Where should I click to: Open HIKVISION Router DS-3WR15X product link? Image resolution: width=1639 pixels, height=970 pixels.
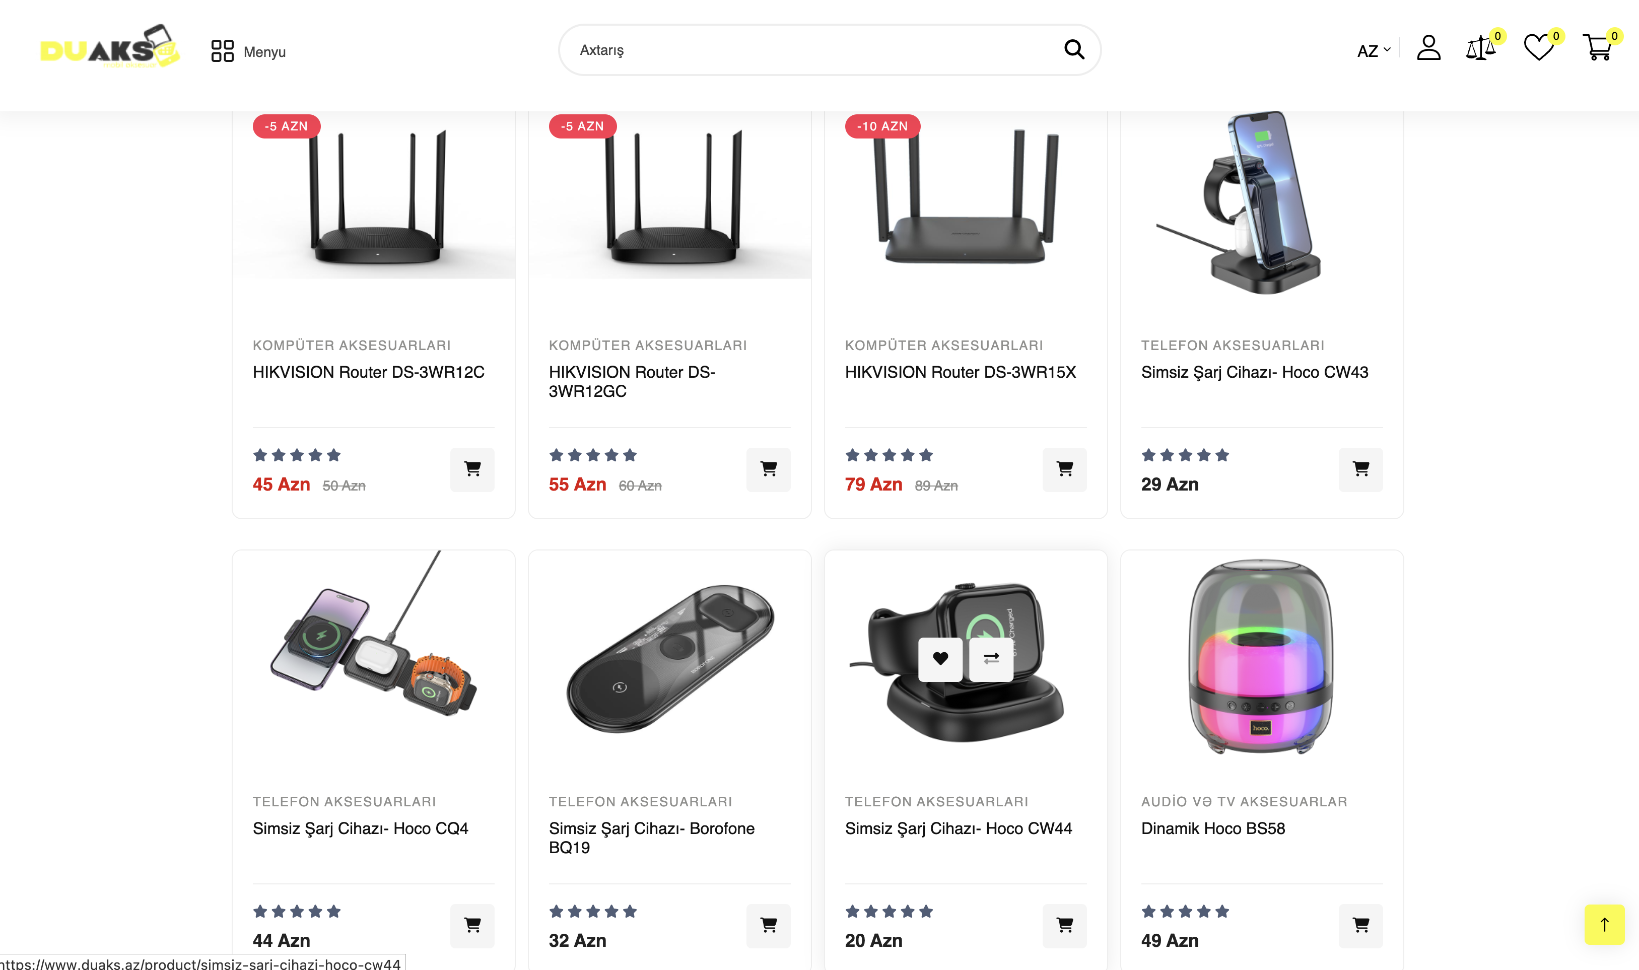coord(960,372)
